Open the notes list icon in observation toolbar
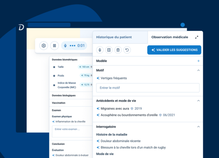This screenshot has width=219, height=158. point(109,50)
